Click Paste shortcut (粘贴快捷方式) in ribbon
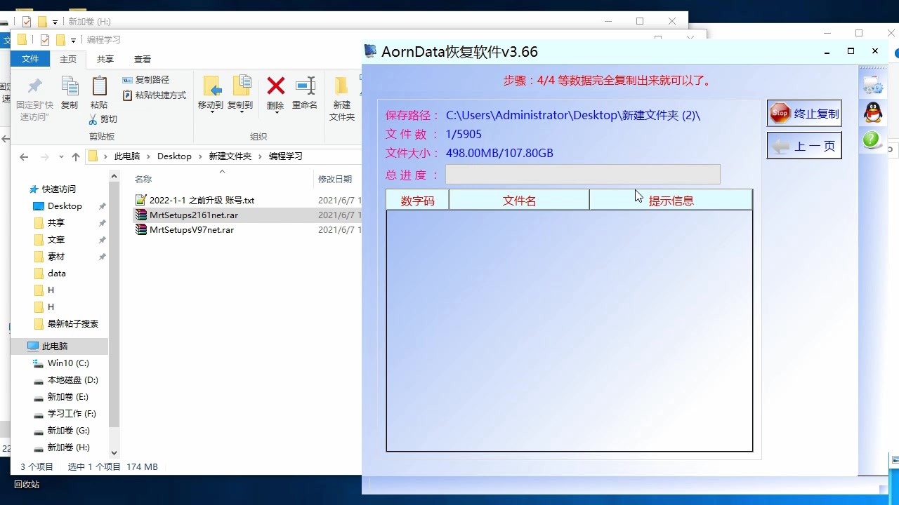 (155, 95)
